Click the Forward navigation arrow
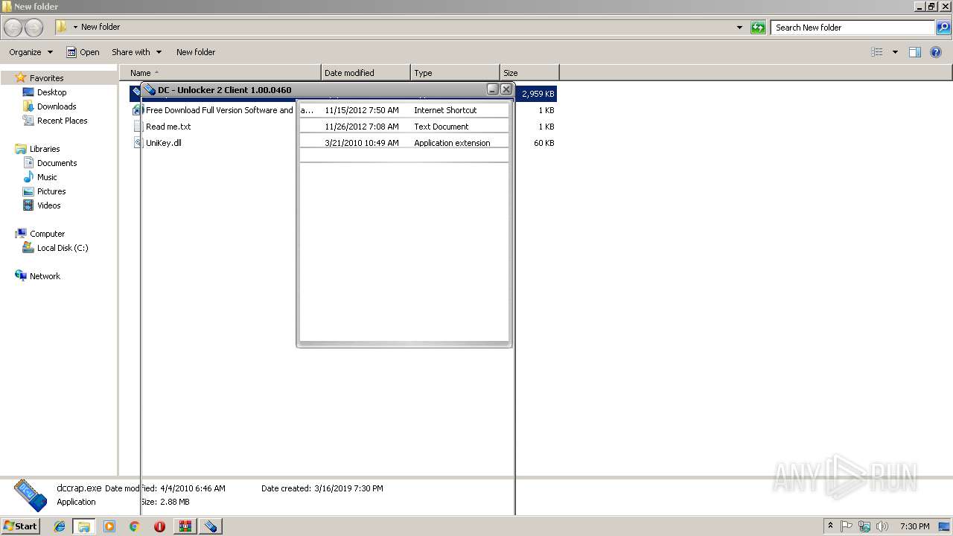The height and width of the screenshot is (536, 953). (x=34, y=28)
